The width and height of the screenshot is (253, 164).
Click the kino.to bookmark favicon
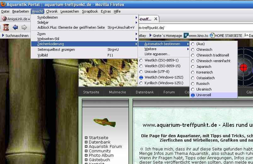pos(186,36)
